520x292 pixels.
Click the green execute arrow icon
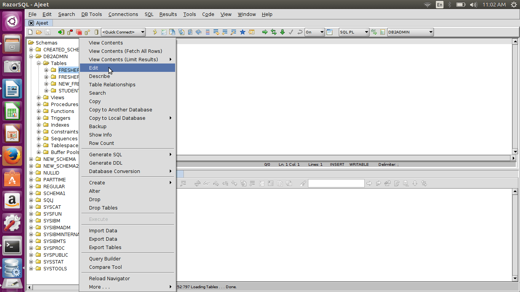pos(265,32)
